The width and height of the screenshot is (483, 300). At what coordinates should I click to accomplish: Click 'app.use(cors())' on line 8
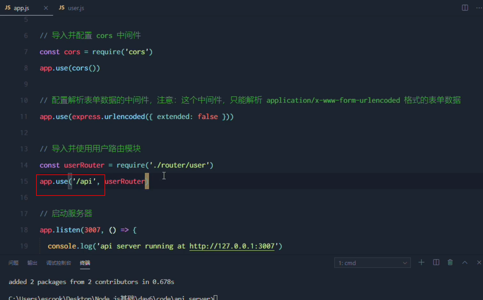click(70, 68)
